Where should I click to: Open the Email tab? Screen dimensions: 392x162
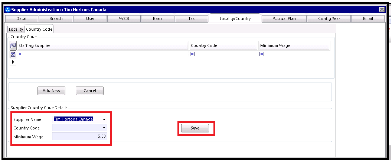tap(368, 19)
